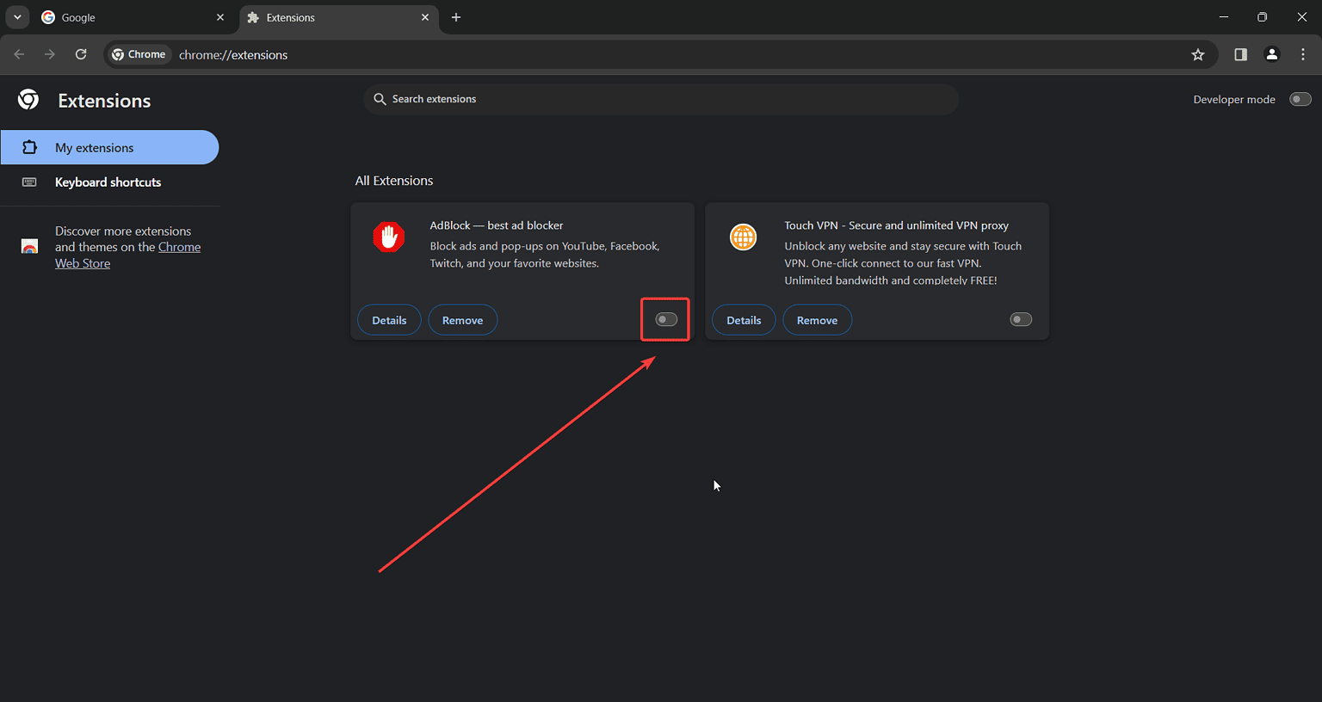Enable the AdBlock extension toggle
Viewport: 1322px width, 702px height.
point(664,319)
